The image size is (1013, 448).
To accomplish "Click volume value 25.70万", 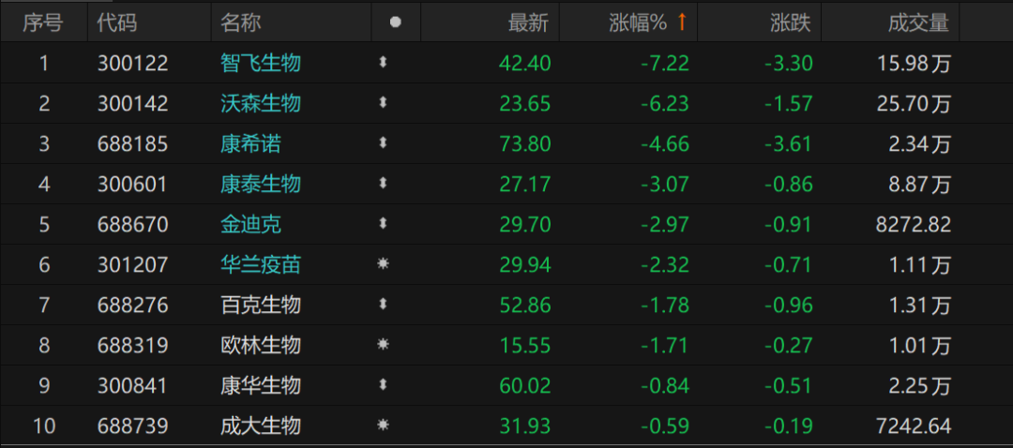I will click(x=915, y=103).
